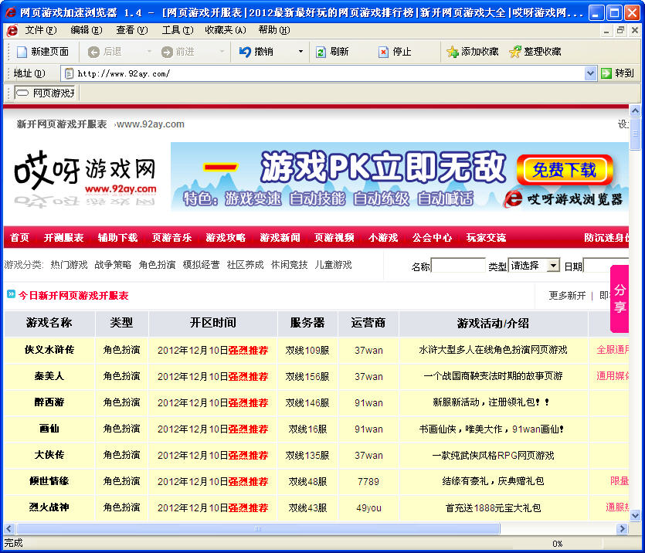
Task: Open the 侠义水浒传 game link
Action: 49,350
